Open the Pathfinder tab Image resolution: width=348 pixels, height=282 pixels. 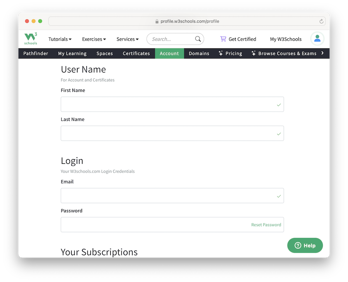coord(36,53)
